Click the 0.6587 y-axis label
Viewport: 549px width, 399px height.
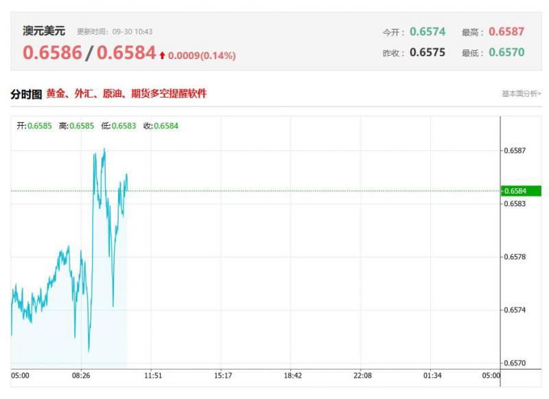[x=515, y=150]
